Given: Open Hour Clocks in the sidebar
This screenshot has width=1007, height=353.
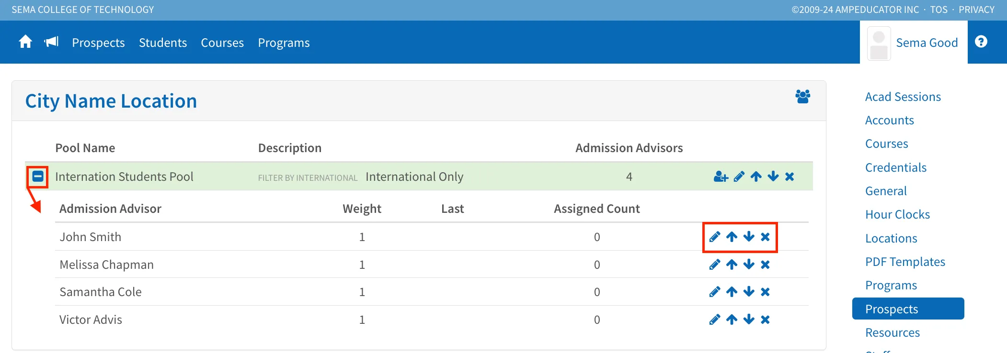Looking at the screenshot, I should [897, 214].
